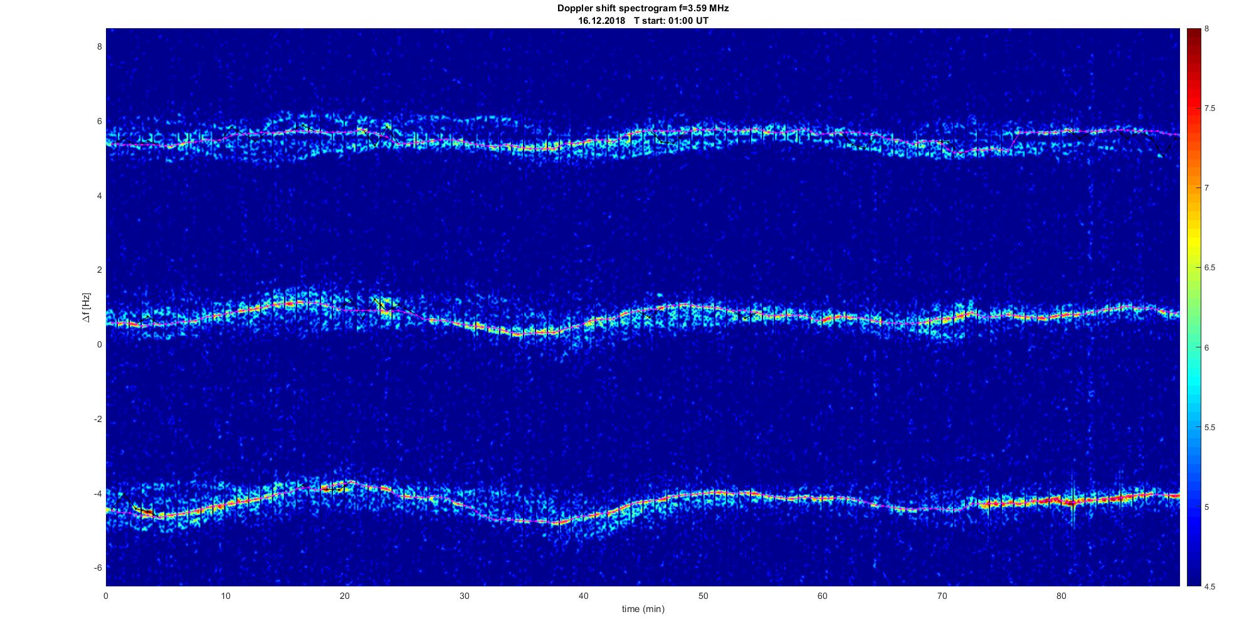
Task: Click the colorbar tick label '6.5'
Action: (1209, 268)
